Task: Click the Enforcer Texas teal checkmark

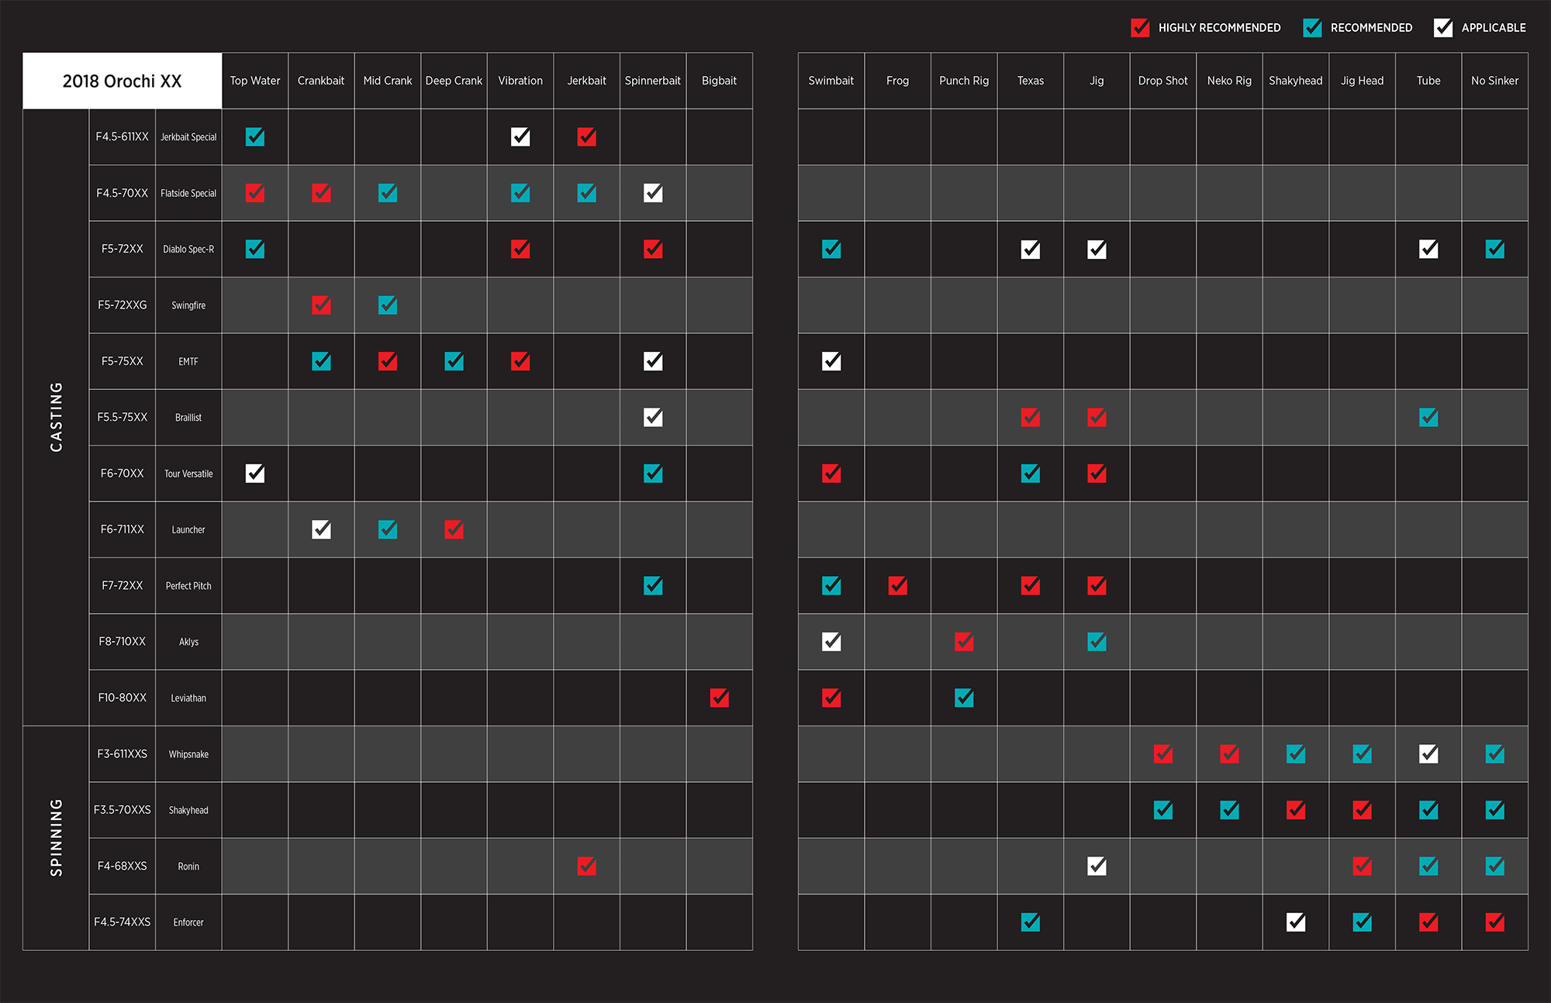Action: pyautogui.click(x=1030, y=922)
